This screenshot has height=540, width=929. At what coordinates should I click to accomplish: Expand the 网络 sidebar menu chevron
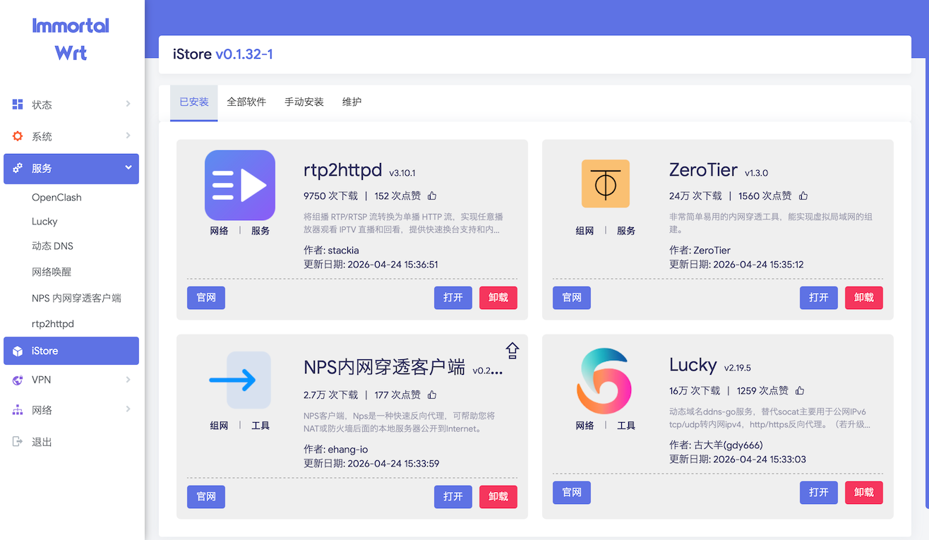coord(128,409)
